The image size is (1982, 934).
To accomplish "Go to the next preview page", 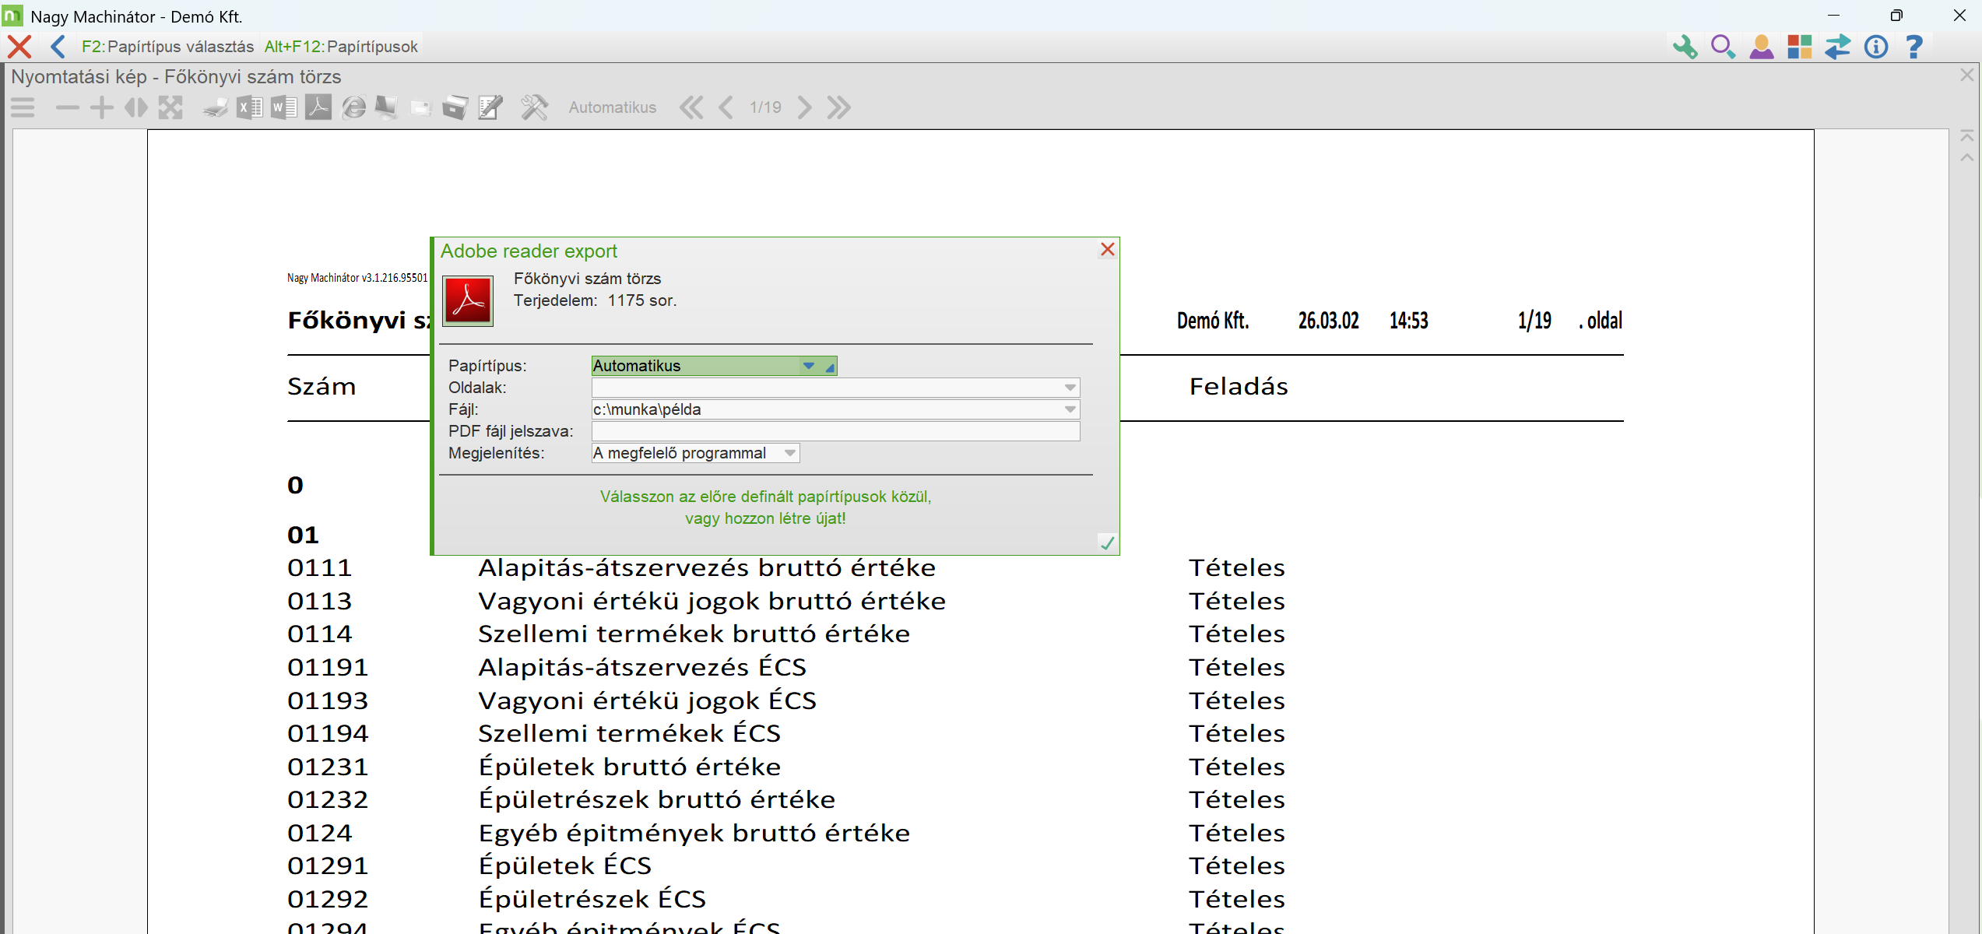I will click(x=804, y=107).
